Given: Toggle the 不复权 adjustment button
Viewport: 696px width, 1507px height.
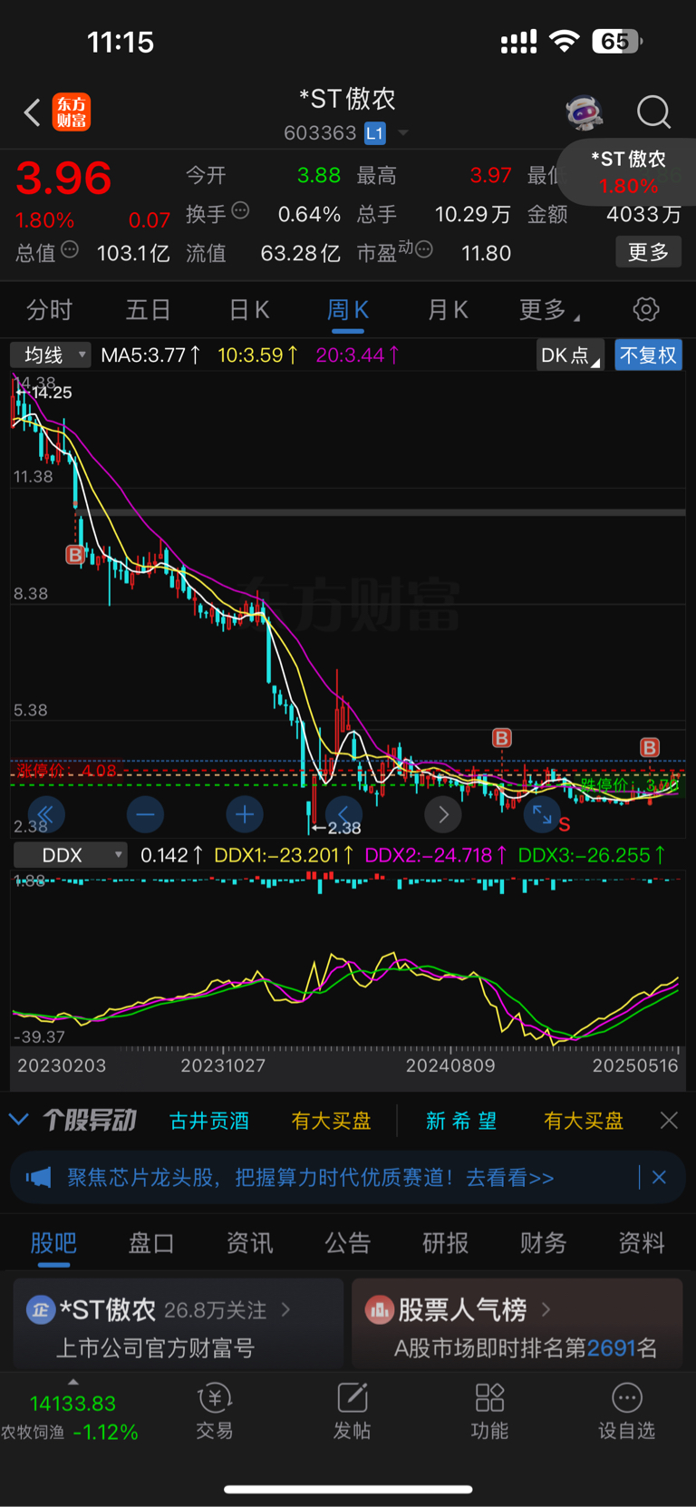Looking at the screenshot, I should point(648,355).
